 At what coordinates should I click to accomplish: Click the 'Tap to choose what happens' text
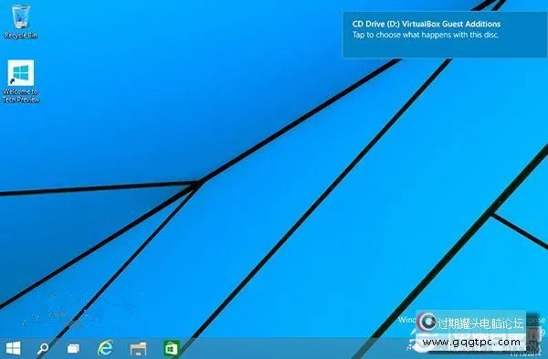[426, 35]
